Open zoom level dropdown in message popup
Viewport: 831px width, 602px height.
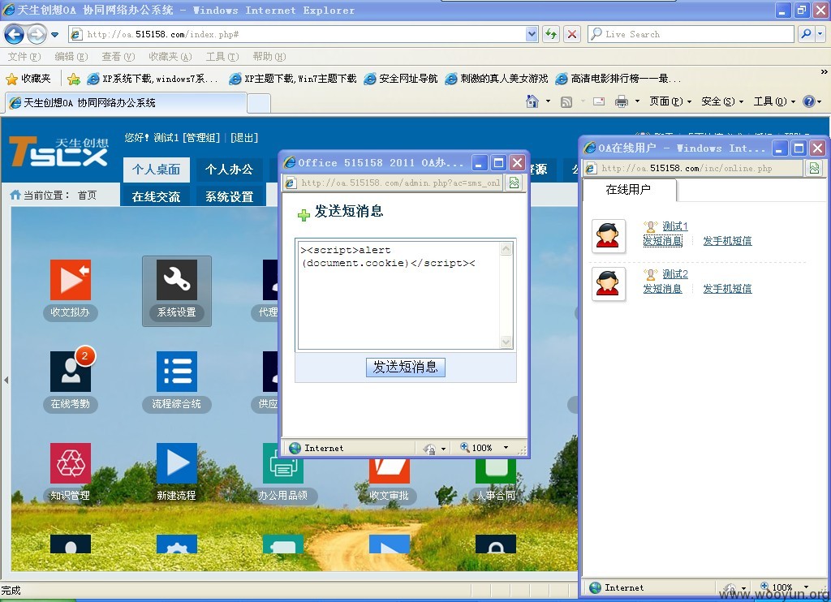pyautogui.click(x=506, y=448)
